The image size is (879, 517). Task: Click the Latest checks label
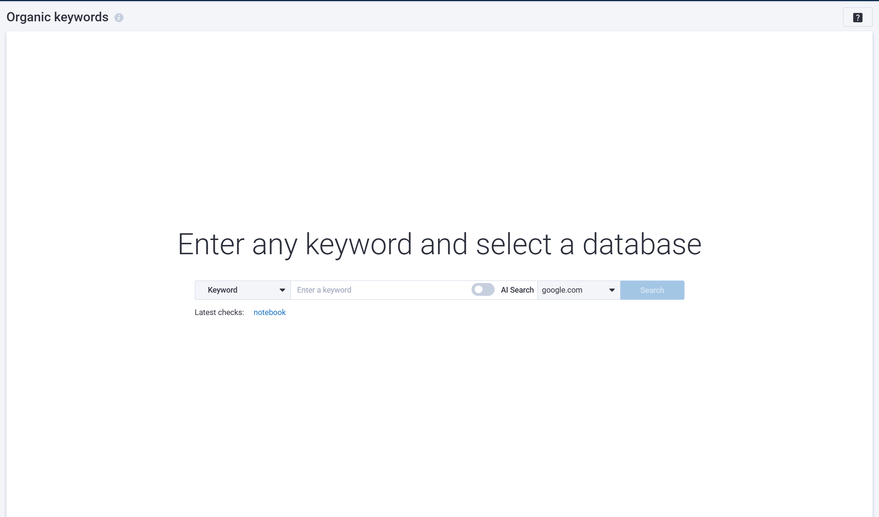coord(219,313)
